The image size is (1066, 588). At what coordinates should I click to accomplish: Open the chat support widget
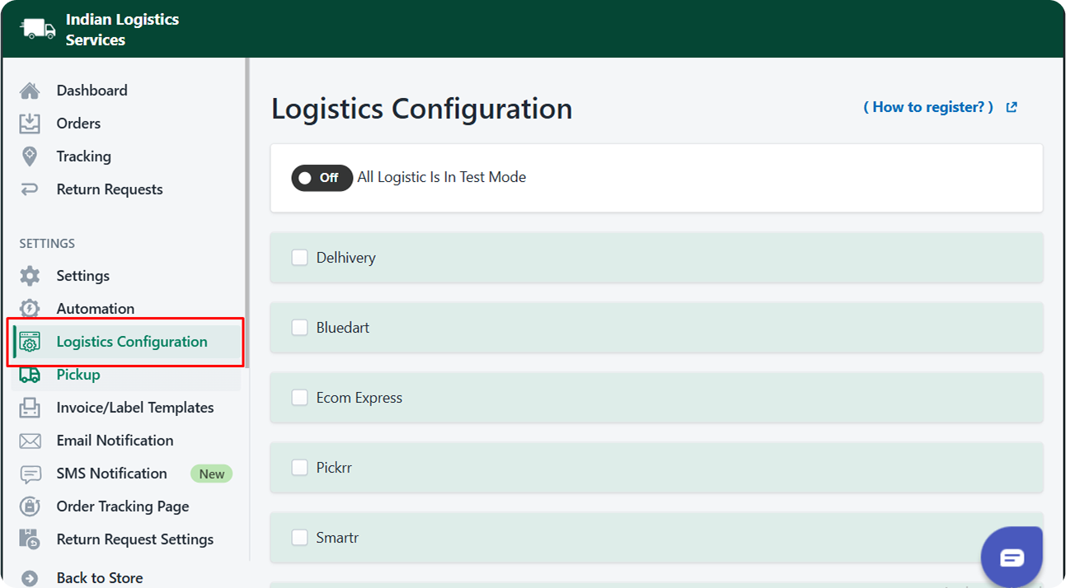[1012, 558]
